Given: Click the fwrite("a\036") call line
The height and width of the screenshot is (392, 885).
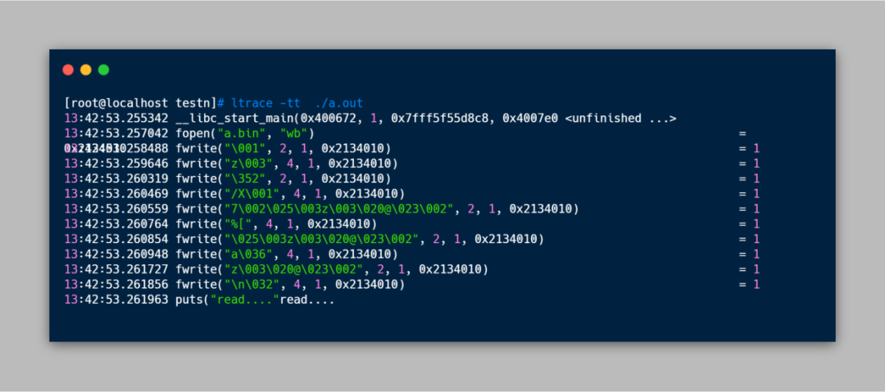Looking at the screenshot, I should [x=286, y=255].
